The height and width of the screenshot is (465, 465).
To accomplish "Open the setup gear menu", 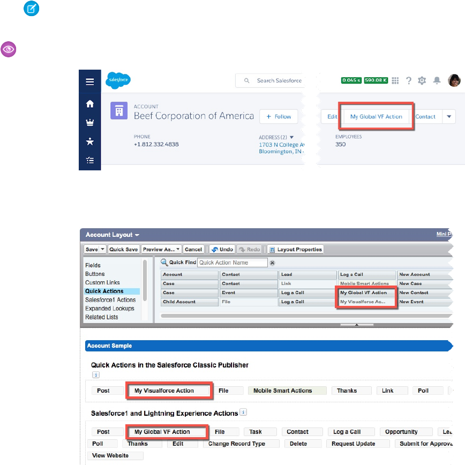I will (x=422, y=80).
